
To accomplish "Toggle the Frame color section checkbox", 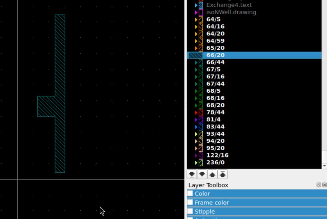I will click(x=190, y=203).
